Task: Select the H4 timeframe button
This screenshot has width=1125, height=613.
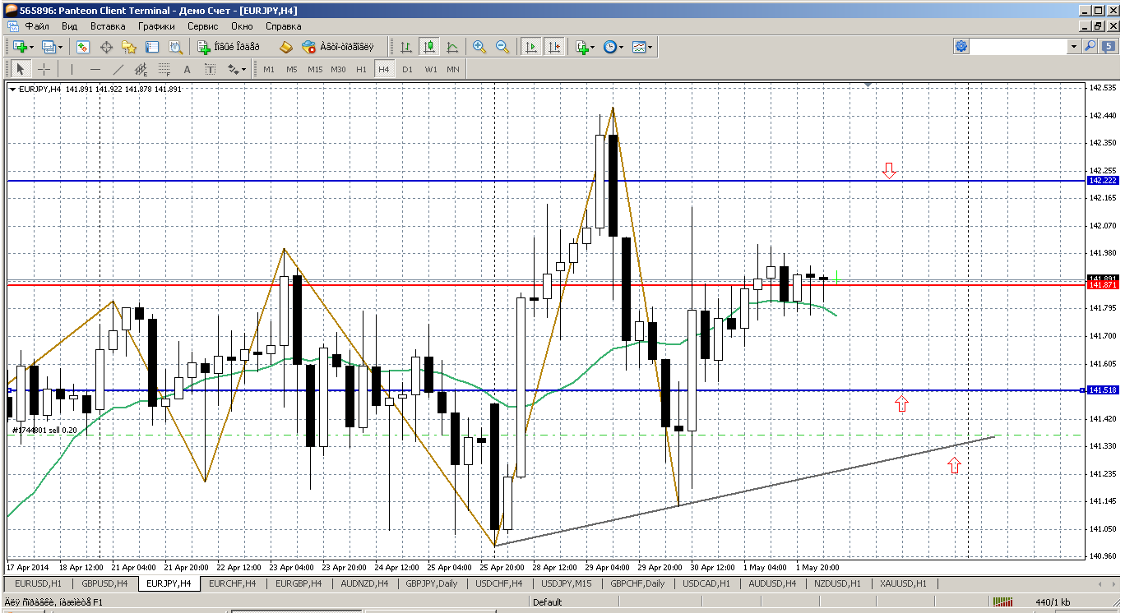Action: 384,69
